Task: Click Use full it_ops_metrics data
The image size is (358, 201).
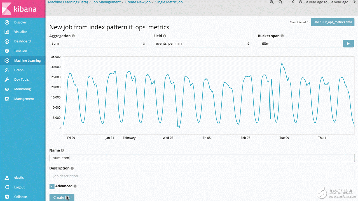Action: click(333, 22)
